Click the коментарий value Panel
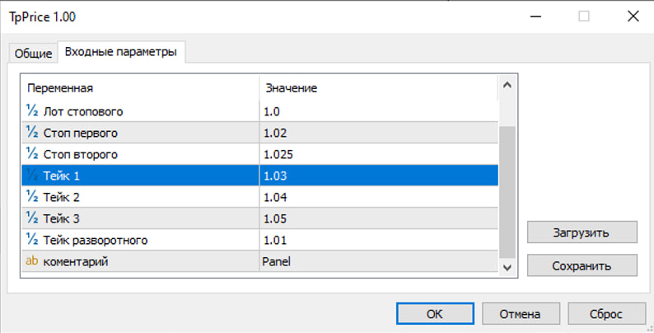This screenshot has height=333, width=654. coord(377,261)
